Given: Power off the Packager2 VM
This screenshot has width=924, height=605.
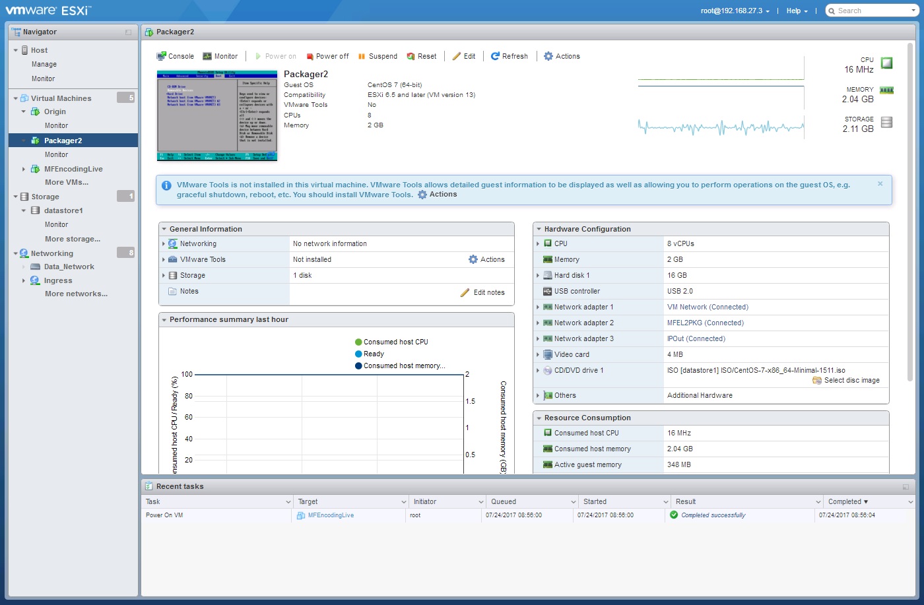Looking at the screenshot, I should tap(327, 56).
